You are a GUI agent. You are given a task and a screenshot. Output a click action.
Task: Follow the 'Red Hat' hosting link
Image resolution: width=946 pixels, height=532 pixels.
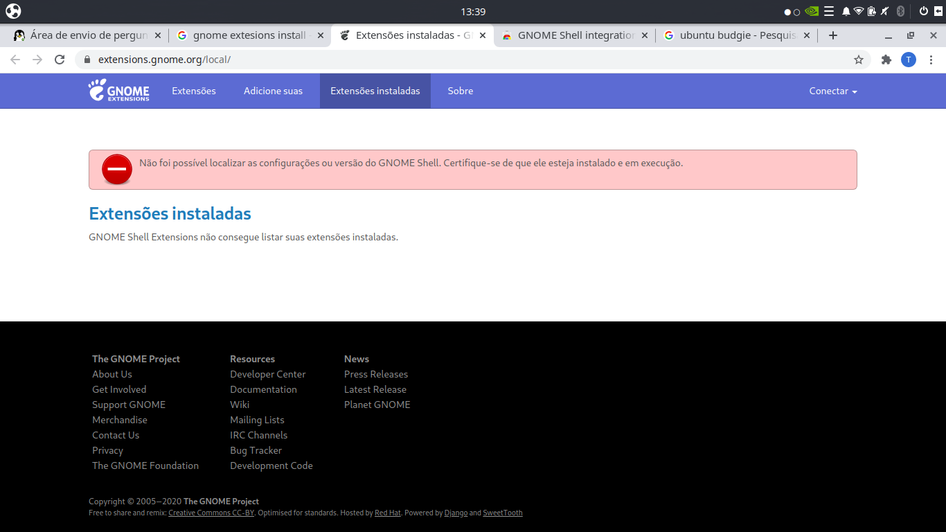[x=388, y=513]
